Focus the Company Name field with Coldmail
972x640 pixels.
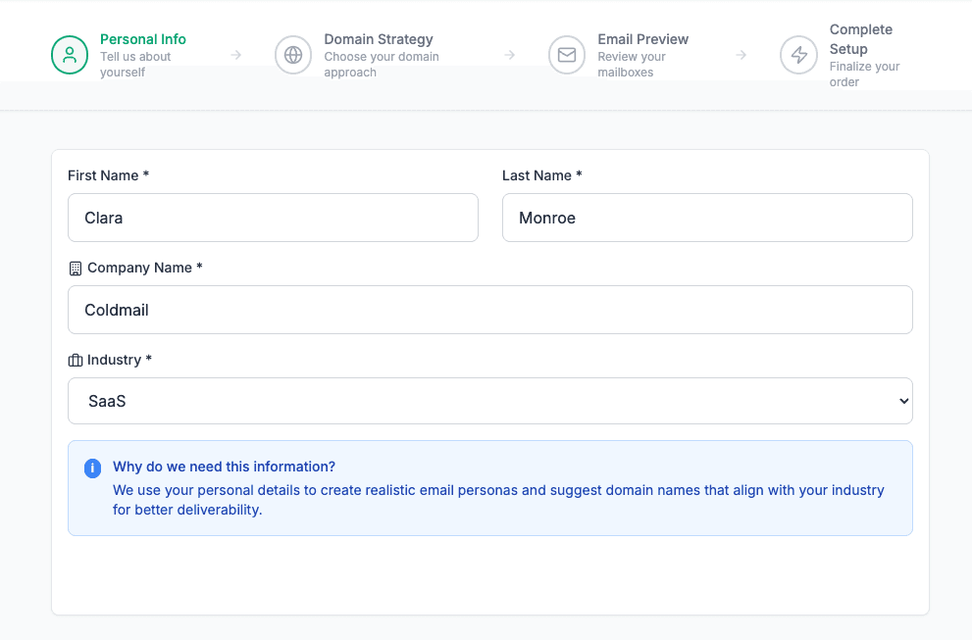point(489,310)
